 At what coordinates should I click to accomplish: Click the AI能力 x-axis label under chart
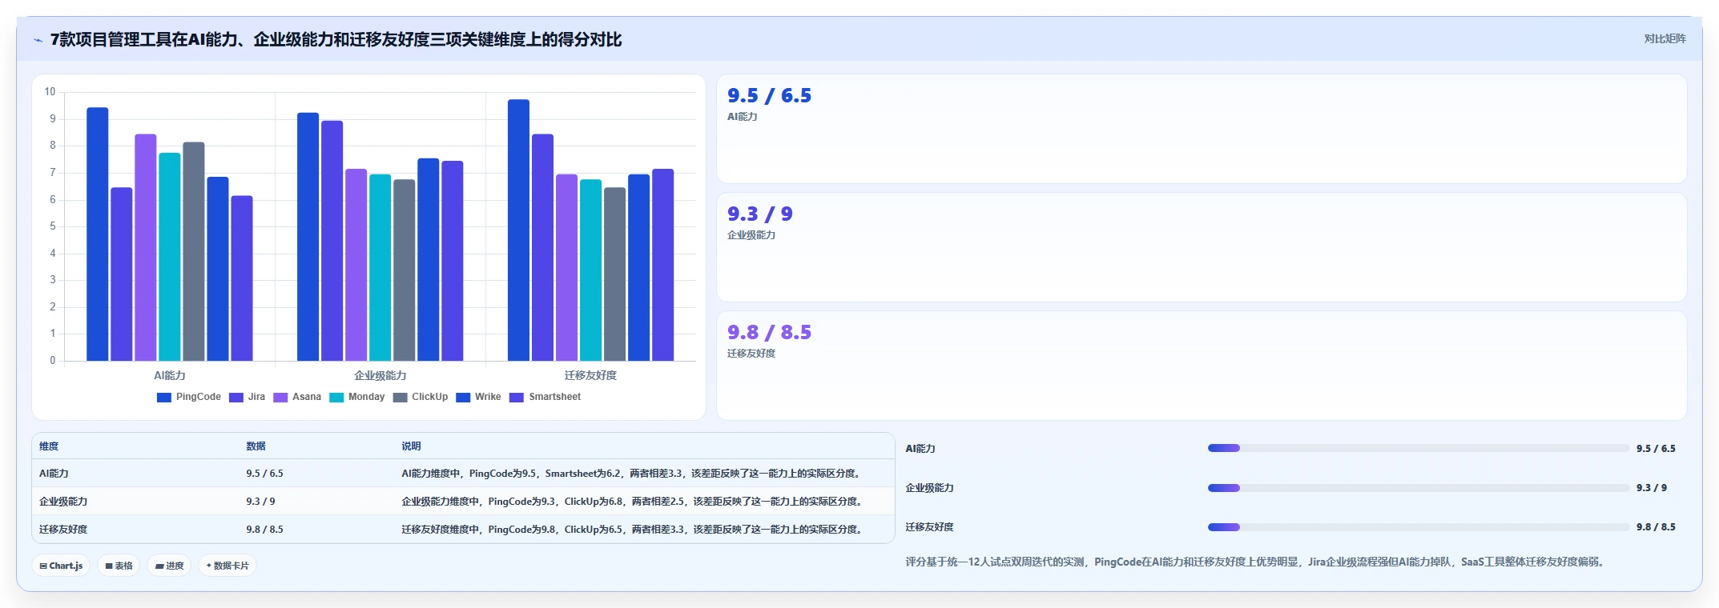(x=170, y=375)
